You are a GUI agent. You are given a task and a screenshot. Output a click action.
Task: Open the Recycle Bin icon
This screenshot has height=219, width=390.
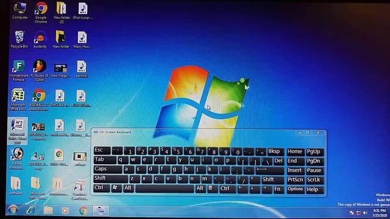19,39
